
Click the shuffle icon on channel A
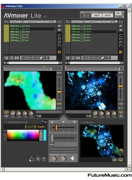(x=60, y=22)
